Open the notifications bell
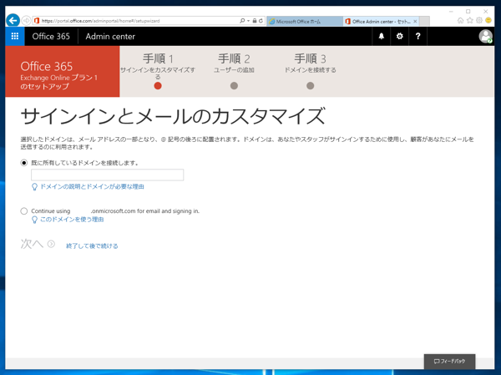 tap(382, 36)
